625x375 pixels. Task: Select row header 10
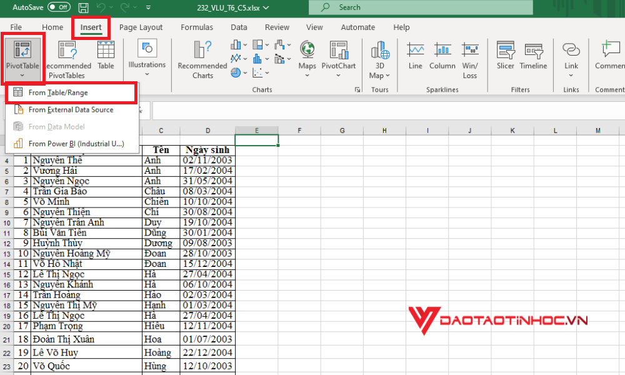pos(7,222)
